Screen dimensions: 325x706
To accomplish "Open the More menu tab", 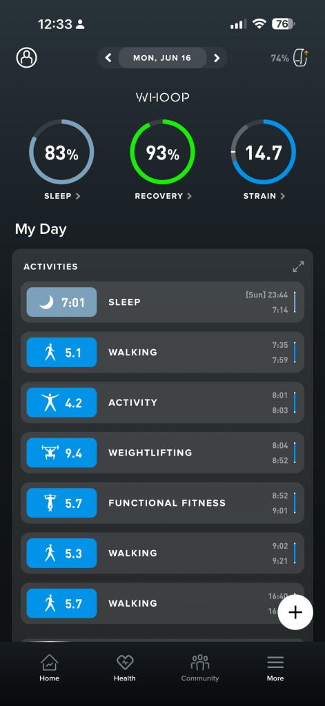I will tap(275, 668).
